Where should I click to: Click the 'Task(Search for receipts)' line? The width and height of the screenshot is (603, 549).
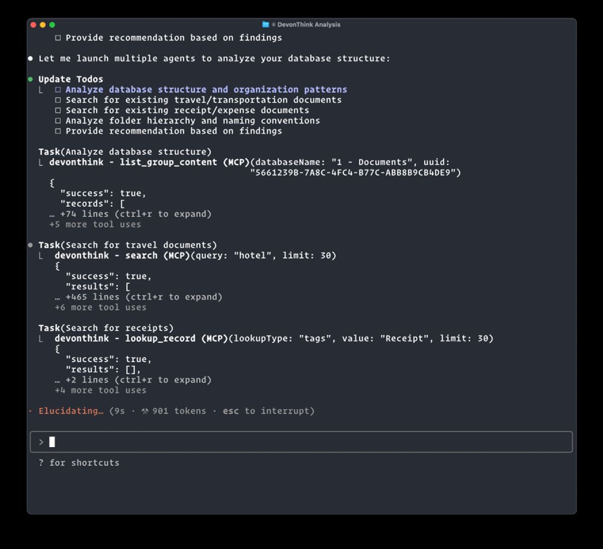click(x=106, y=328)
